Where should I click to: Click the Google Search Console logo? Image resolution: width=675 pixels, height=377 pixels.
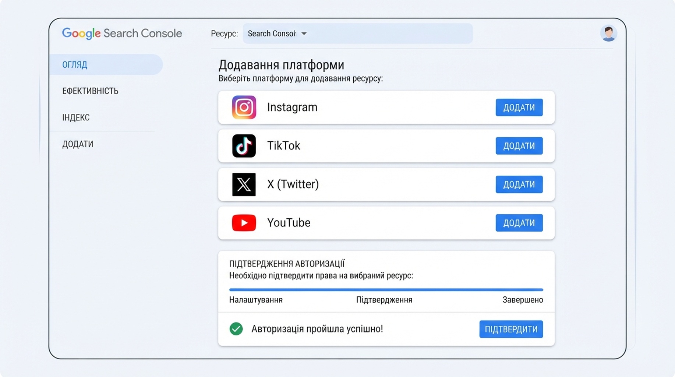pos(122,34)
